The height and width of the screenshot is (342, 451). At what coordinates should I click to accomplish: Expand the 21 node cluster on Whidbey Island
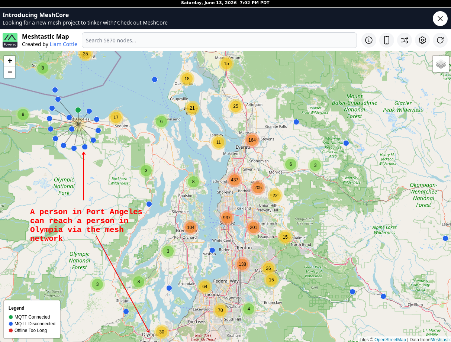pos(192,108)
